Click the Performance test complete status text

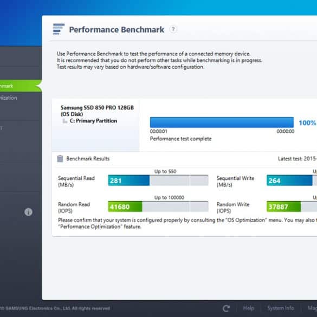click(x=181, y=139)
